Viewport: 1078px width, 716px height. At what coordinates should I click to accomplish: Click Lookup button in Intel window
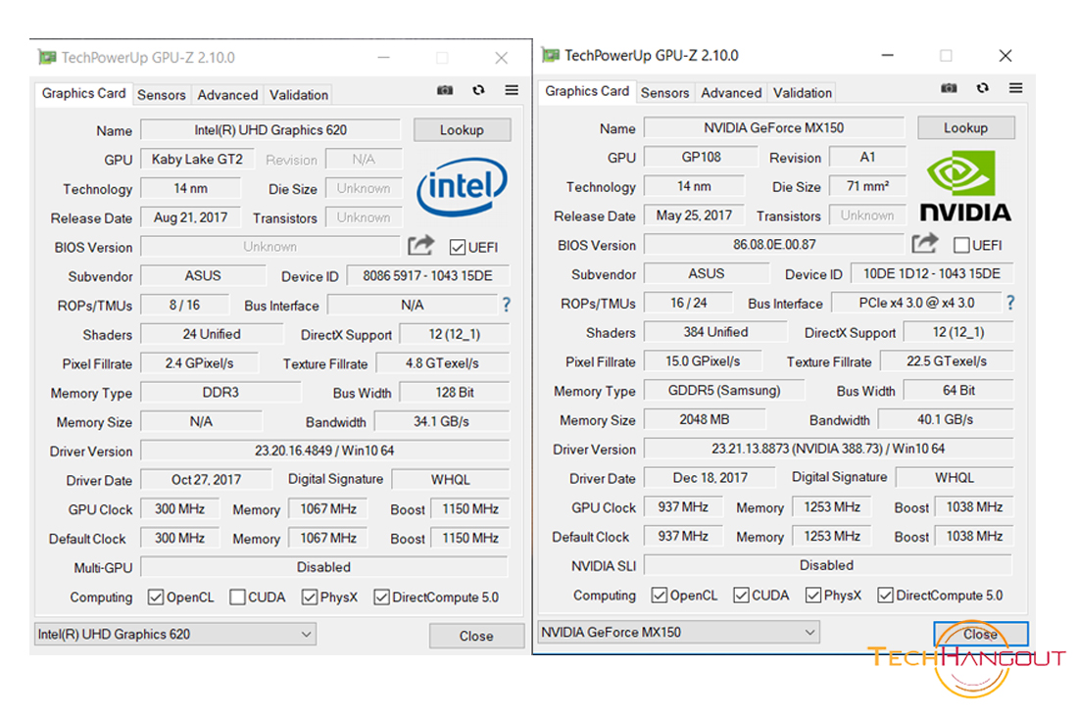(462, 130)
